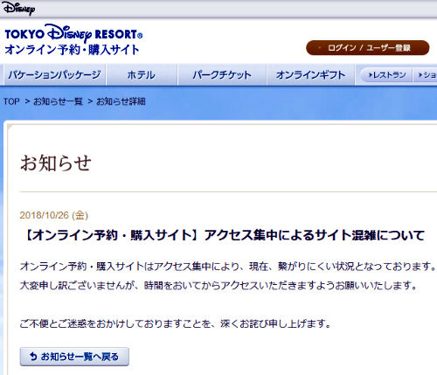The image size is (437, 375).
Task: Click the sentence mentioning 繋がりにくい状況
Action: (228, 267)
